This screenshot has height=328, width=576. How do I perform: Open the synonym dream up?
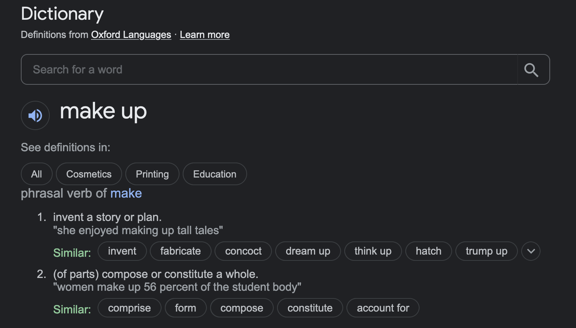point(308,251)
